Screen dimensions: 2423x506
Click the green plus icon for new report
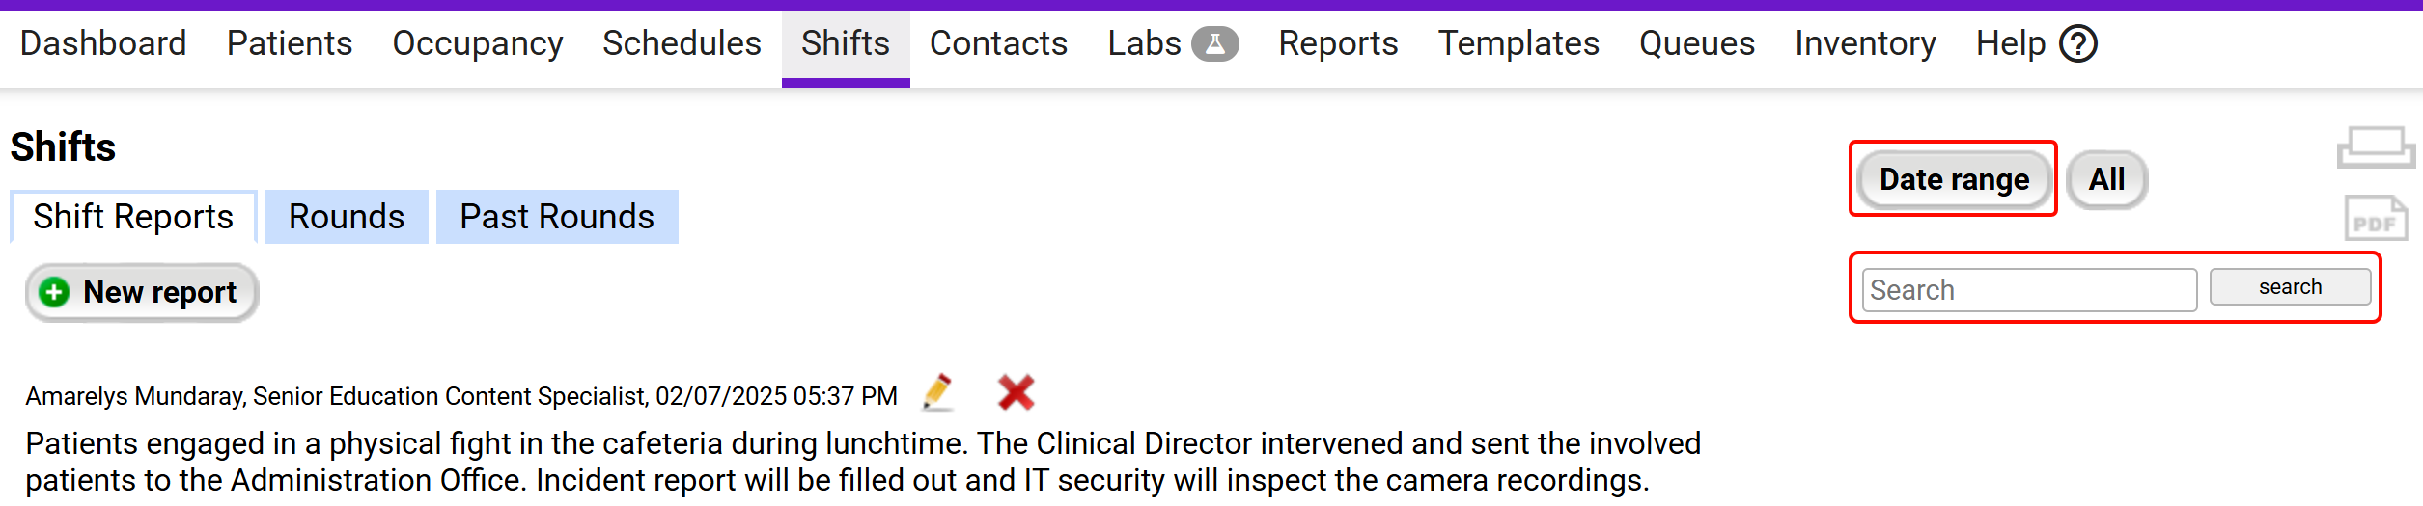[55, 292]
